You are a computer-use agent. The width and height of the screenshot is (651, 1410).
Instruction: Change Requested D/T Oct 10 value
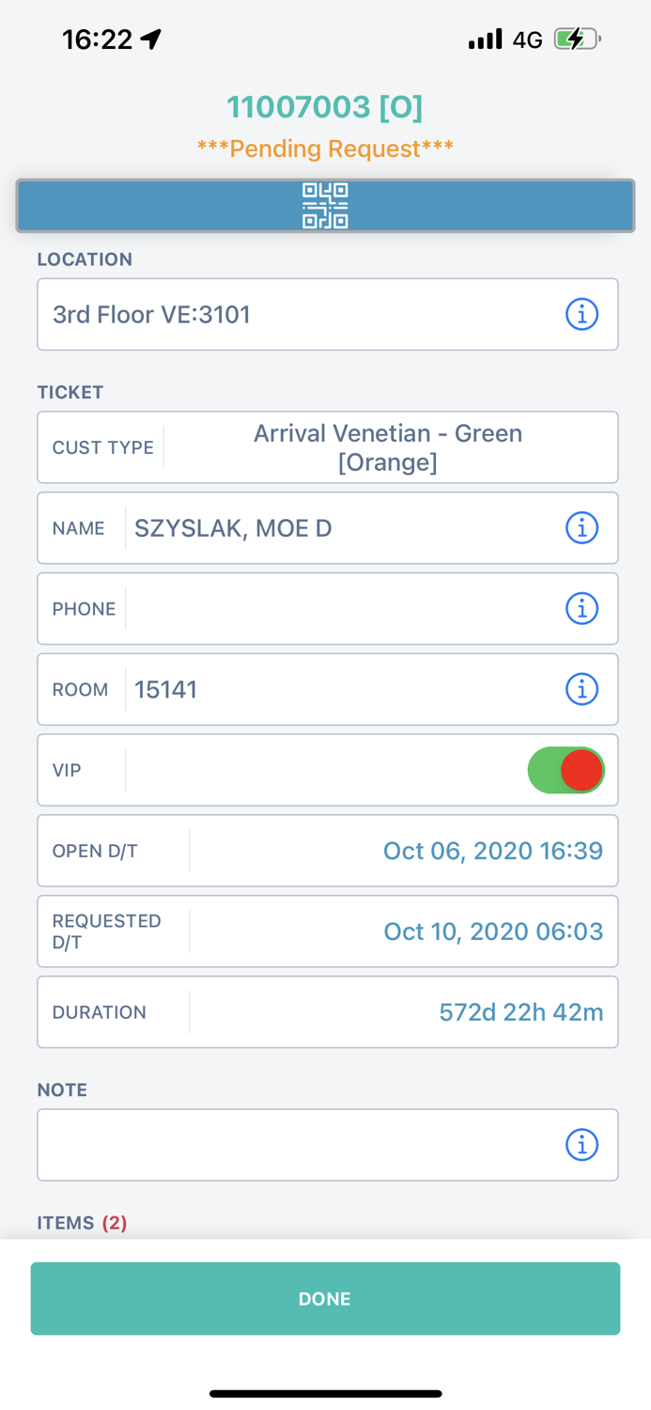tap(492, 932)
